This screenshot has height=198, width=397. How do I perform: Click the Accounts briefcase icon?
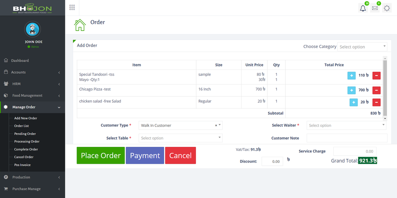point(6,72)
